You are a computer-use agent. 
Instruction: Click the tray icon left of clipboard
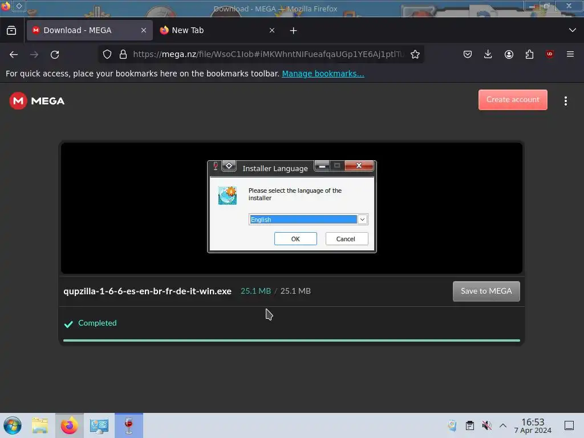452,425
